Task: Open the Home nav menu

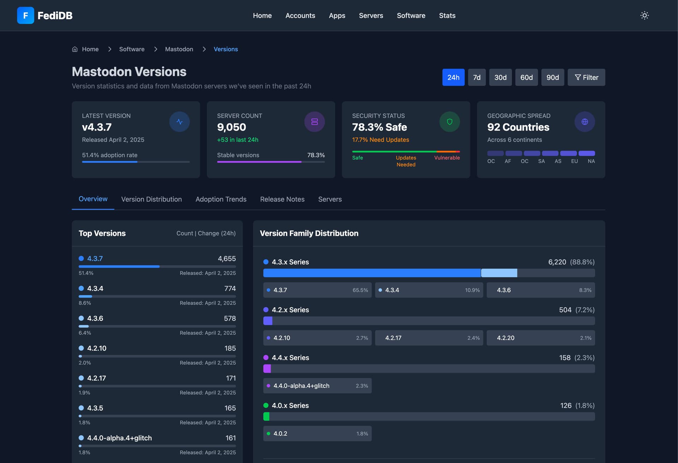Action: [x=262, y=16]
